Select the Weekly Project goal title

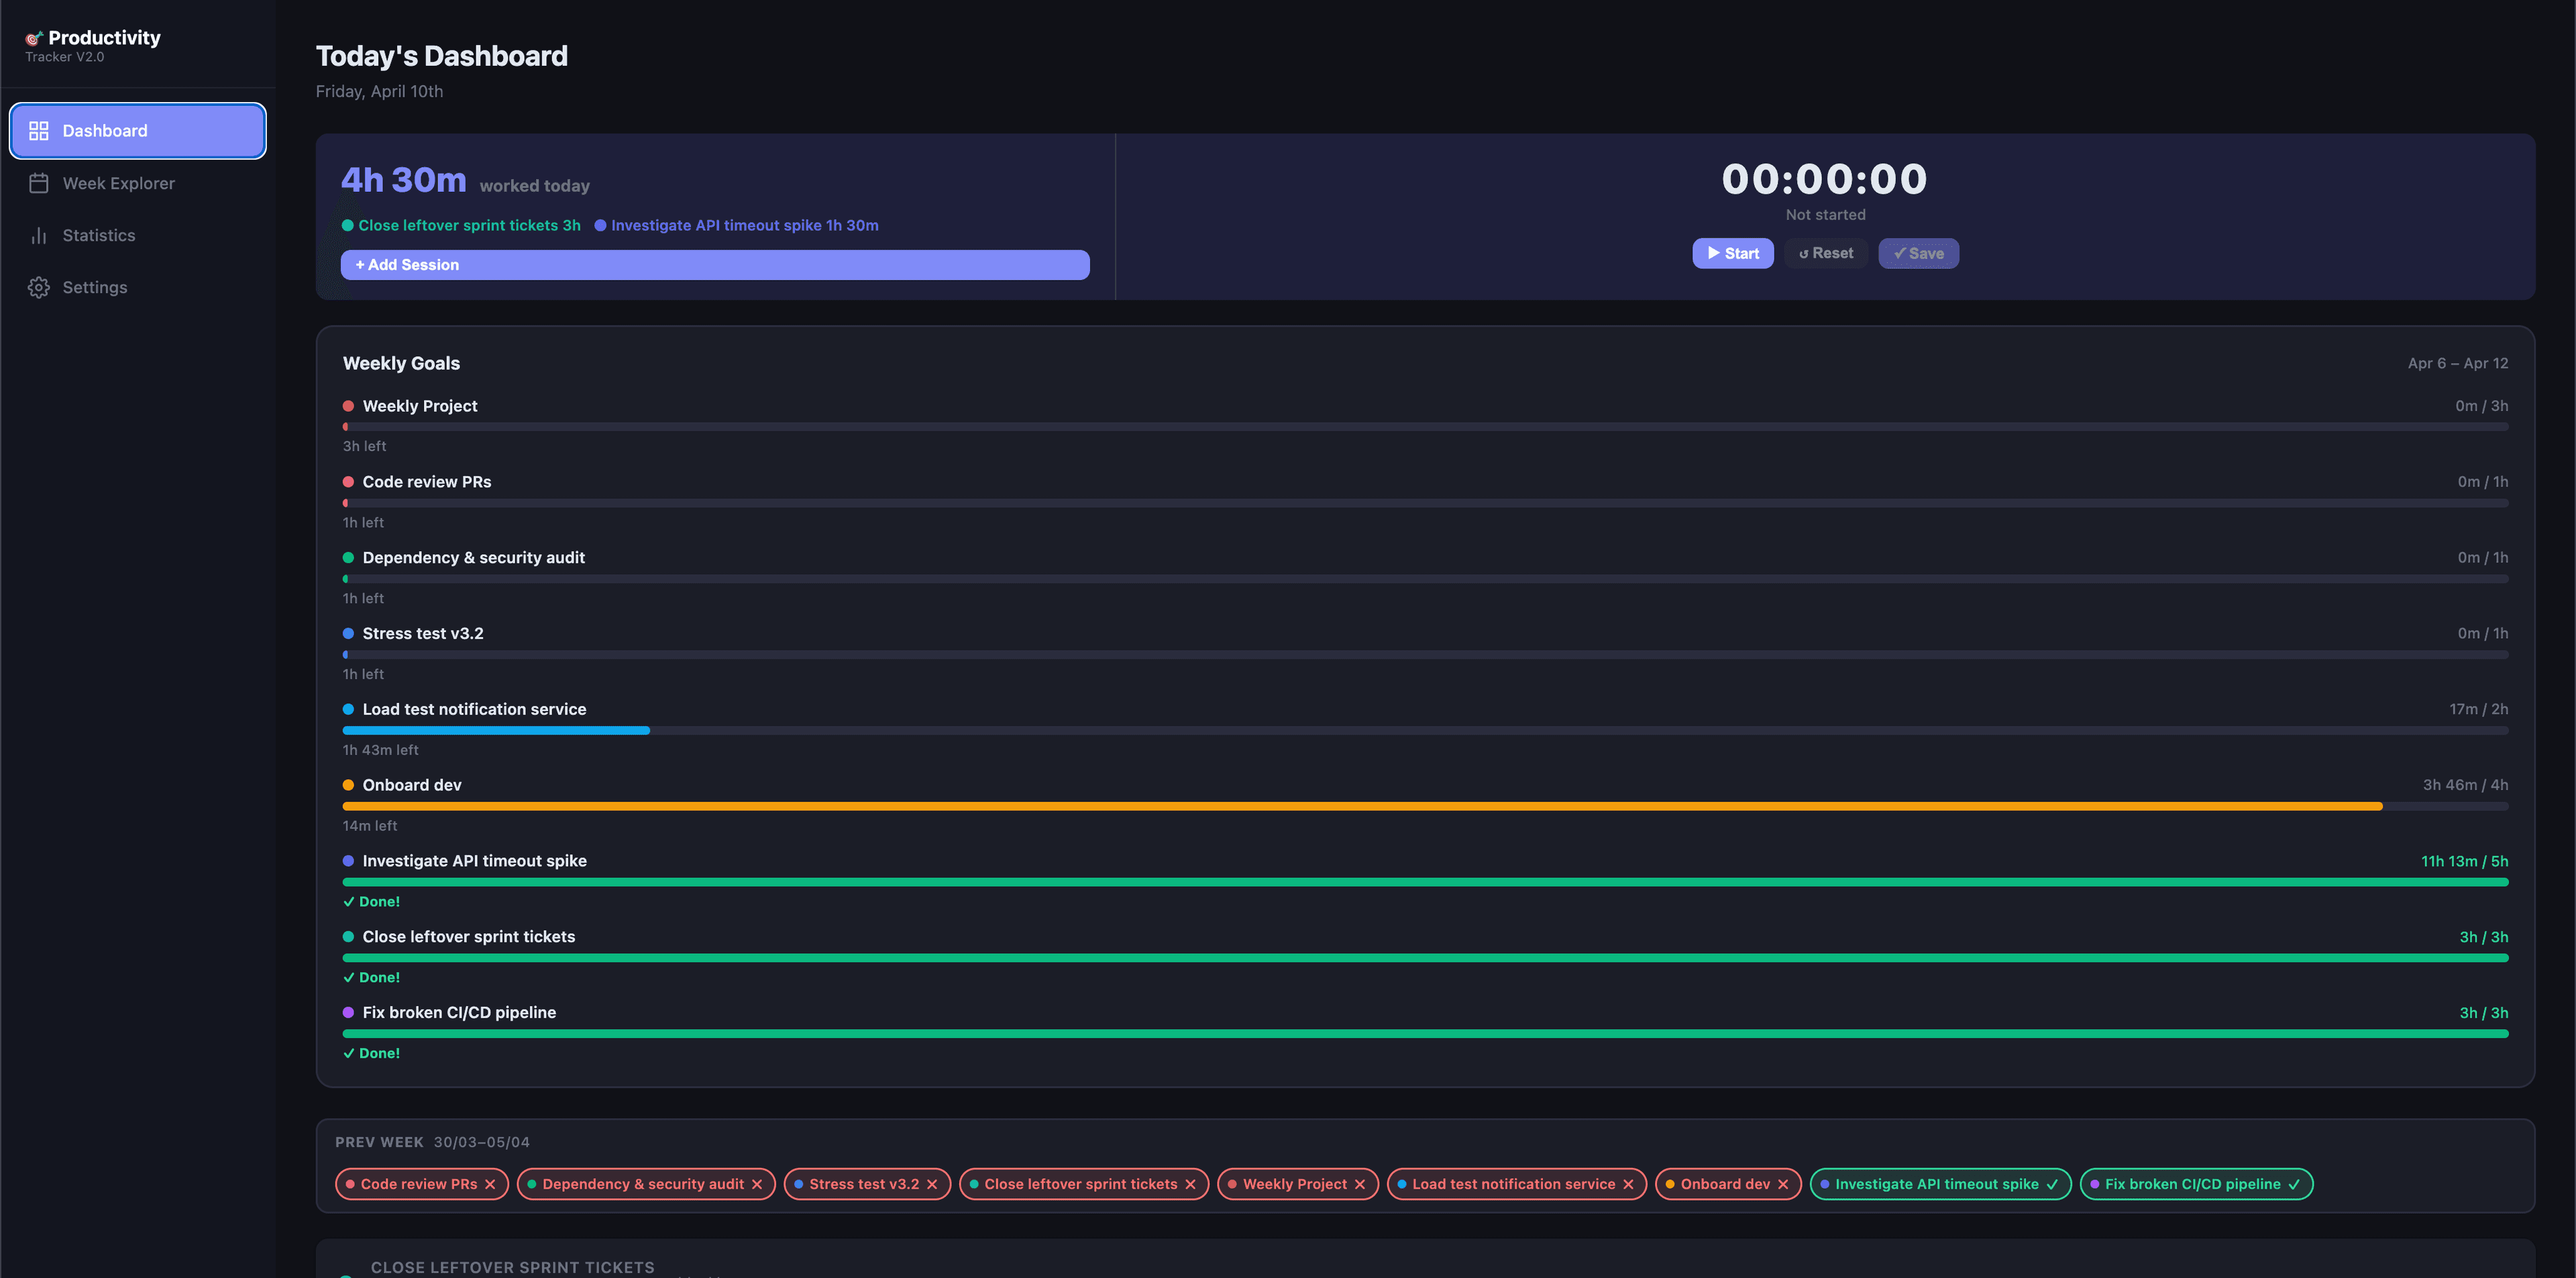(x=420, y=406)
